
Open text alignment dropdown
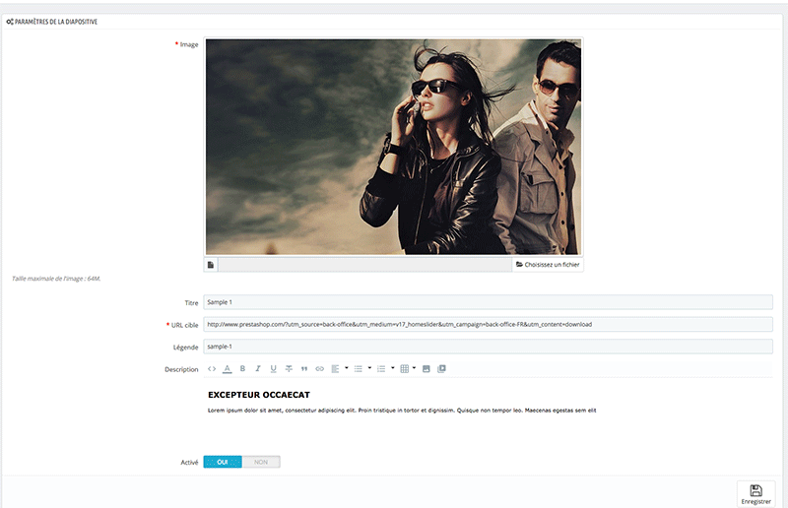coord(339,369)
